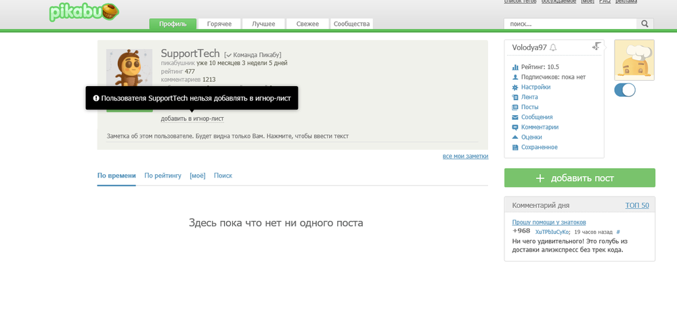This screenshot has width=677, height=309.
Task: Click the person icon beside Подписчиков
Action: 515,77
